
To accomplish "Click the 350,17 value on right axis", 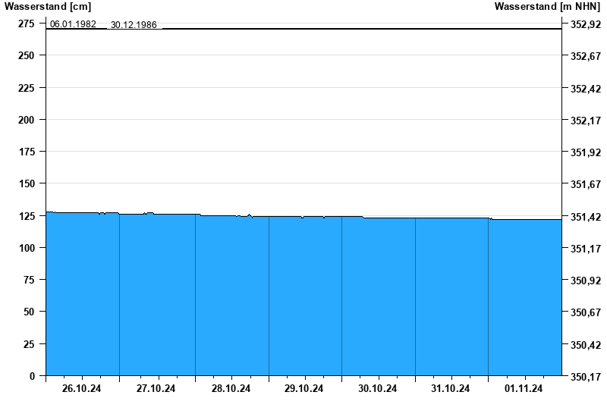I will tap(584, 377).
